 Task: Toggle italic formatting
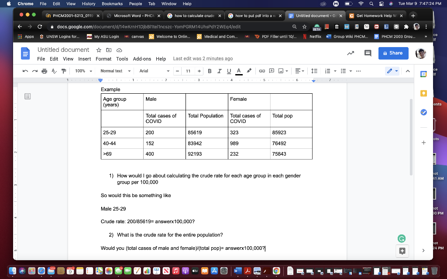click(219, 71)
